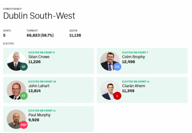Select the Séan Crowe name link
The height and width of the screenshot is (133, 192).
[39, 57]
